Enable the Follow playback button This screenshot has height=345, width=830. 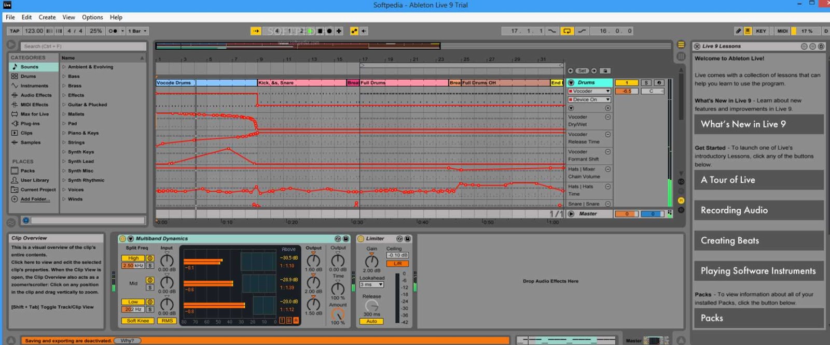[256, 31]
